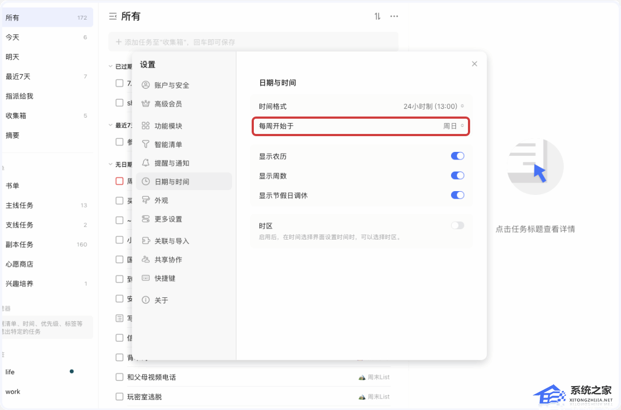Image resolution: width=621 pixels, height=410 pixels.
Task: Open 账户与安全 settings section
Action: [x=172, y=85]
